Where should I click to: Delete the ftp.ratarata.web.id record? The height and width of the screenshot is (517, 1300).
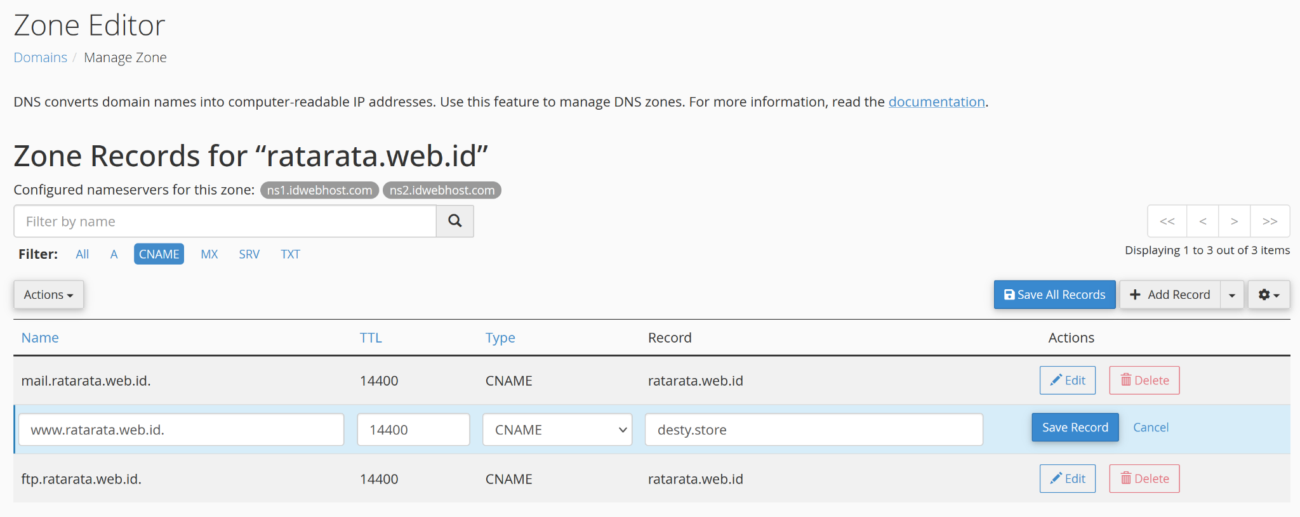point(1144,479)
